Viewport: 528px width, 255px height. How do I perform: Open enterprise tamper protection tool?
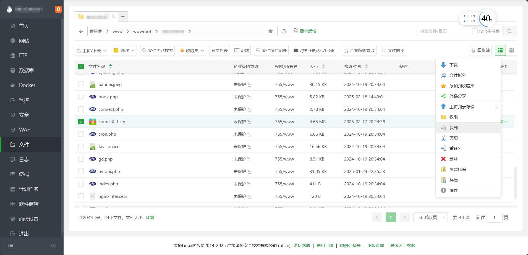(x=359, y=50)
